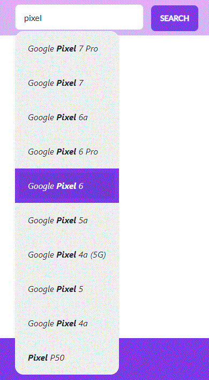
Task: Place the cursor after "pixel" in the search box
Action: [43, 18]
